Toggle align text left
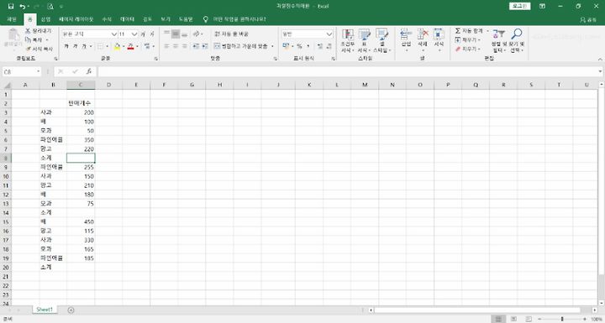Image resolution: width=605 pixels, height=323 pixels. (x=166, y=46)
